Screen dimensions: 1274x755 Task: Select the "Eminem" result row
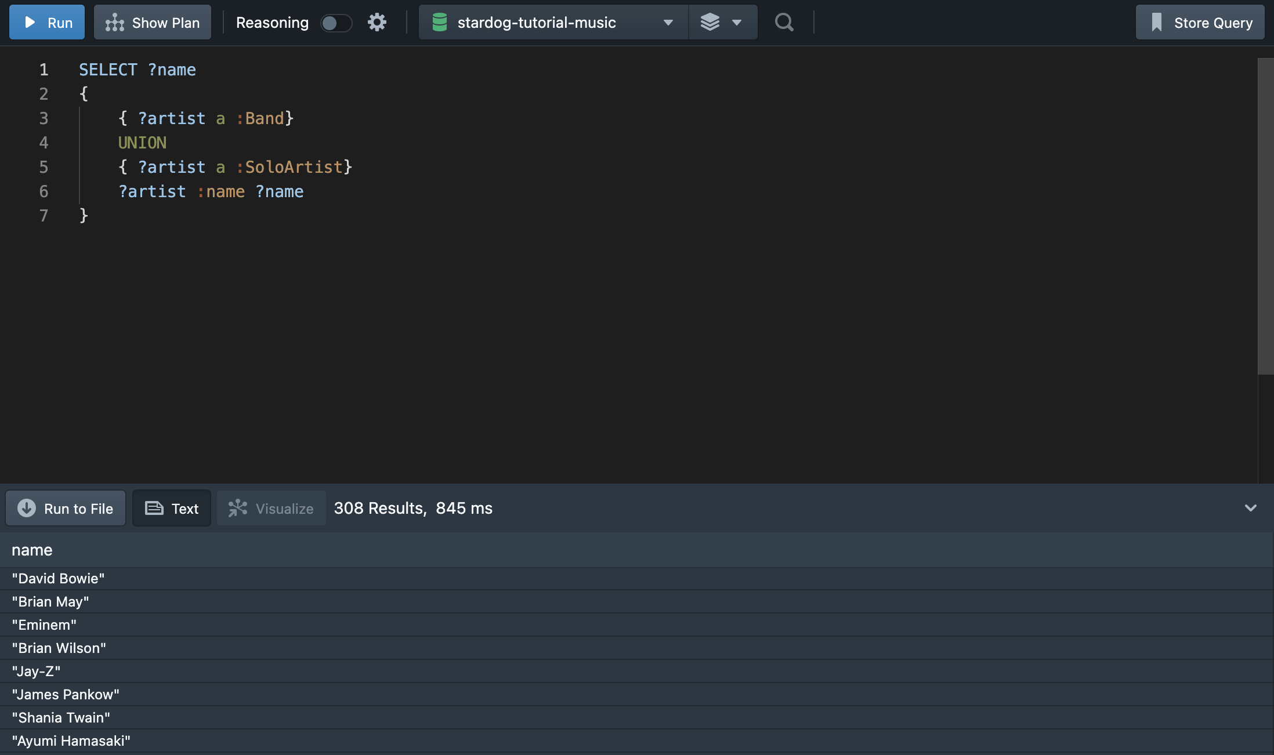637,625
